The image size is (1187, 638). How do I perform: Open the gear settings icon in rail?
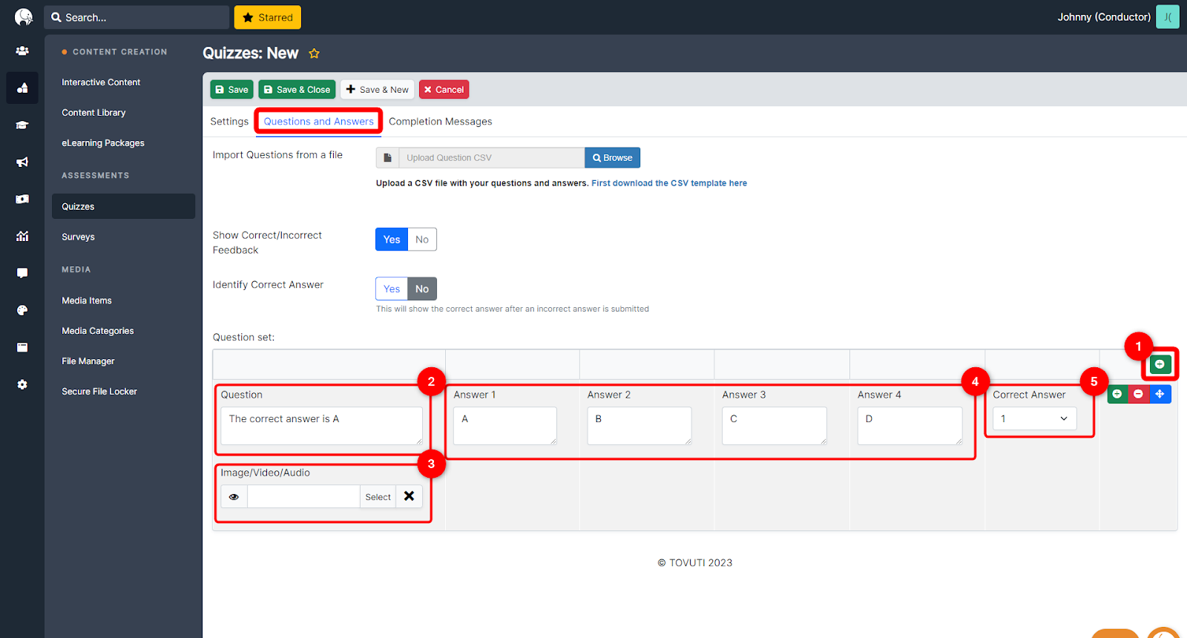point(22,384)
